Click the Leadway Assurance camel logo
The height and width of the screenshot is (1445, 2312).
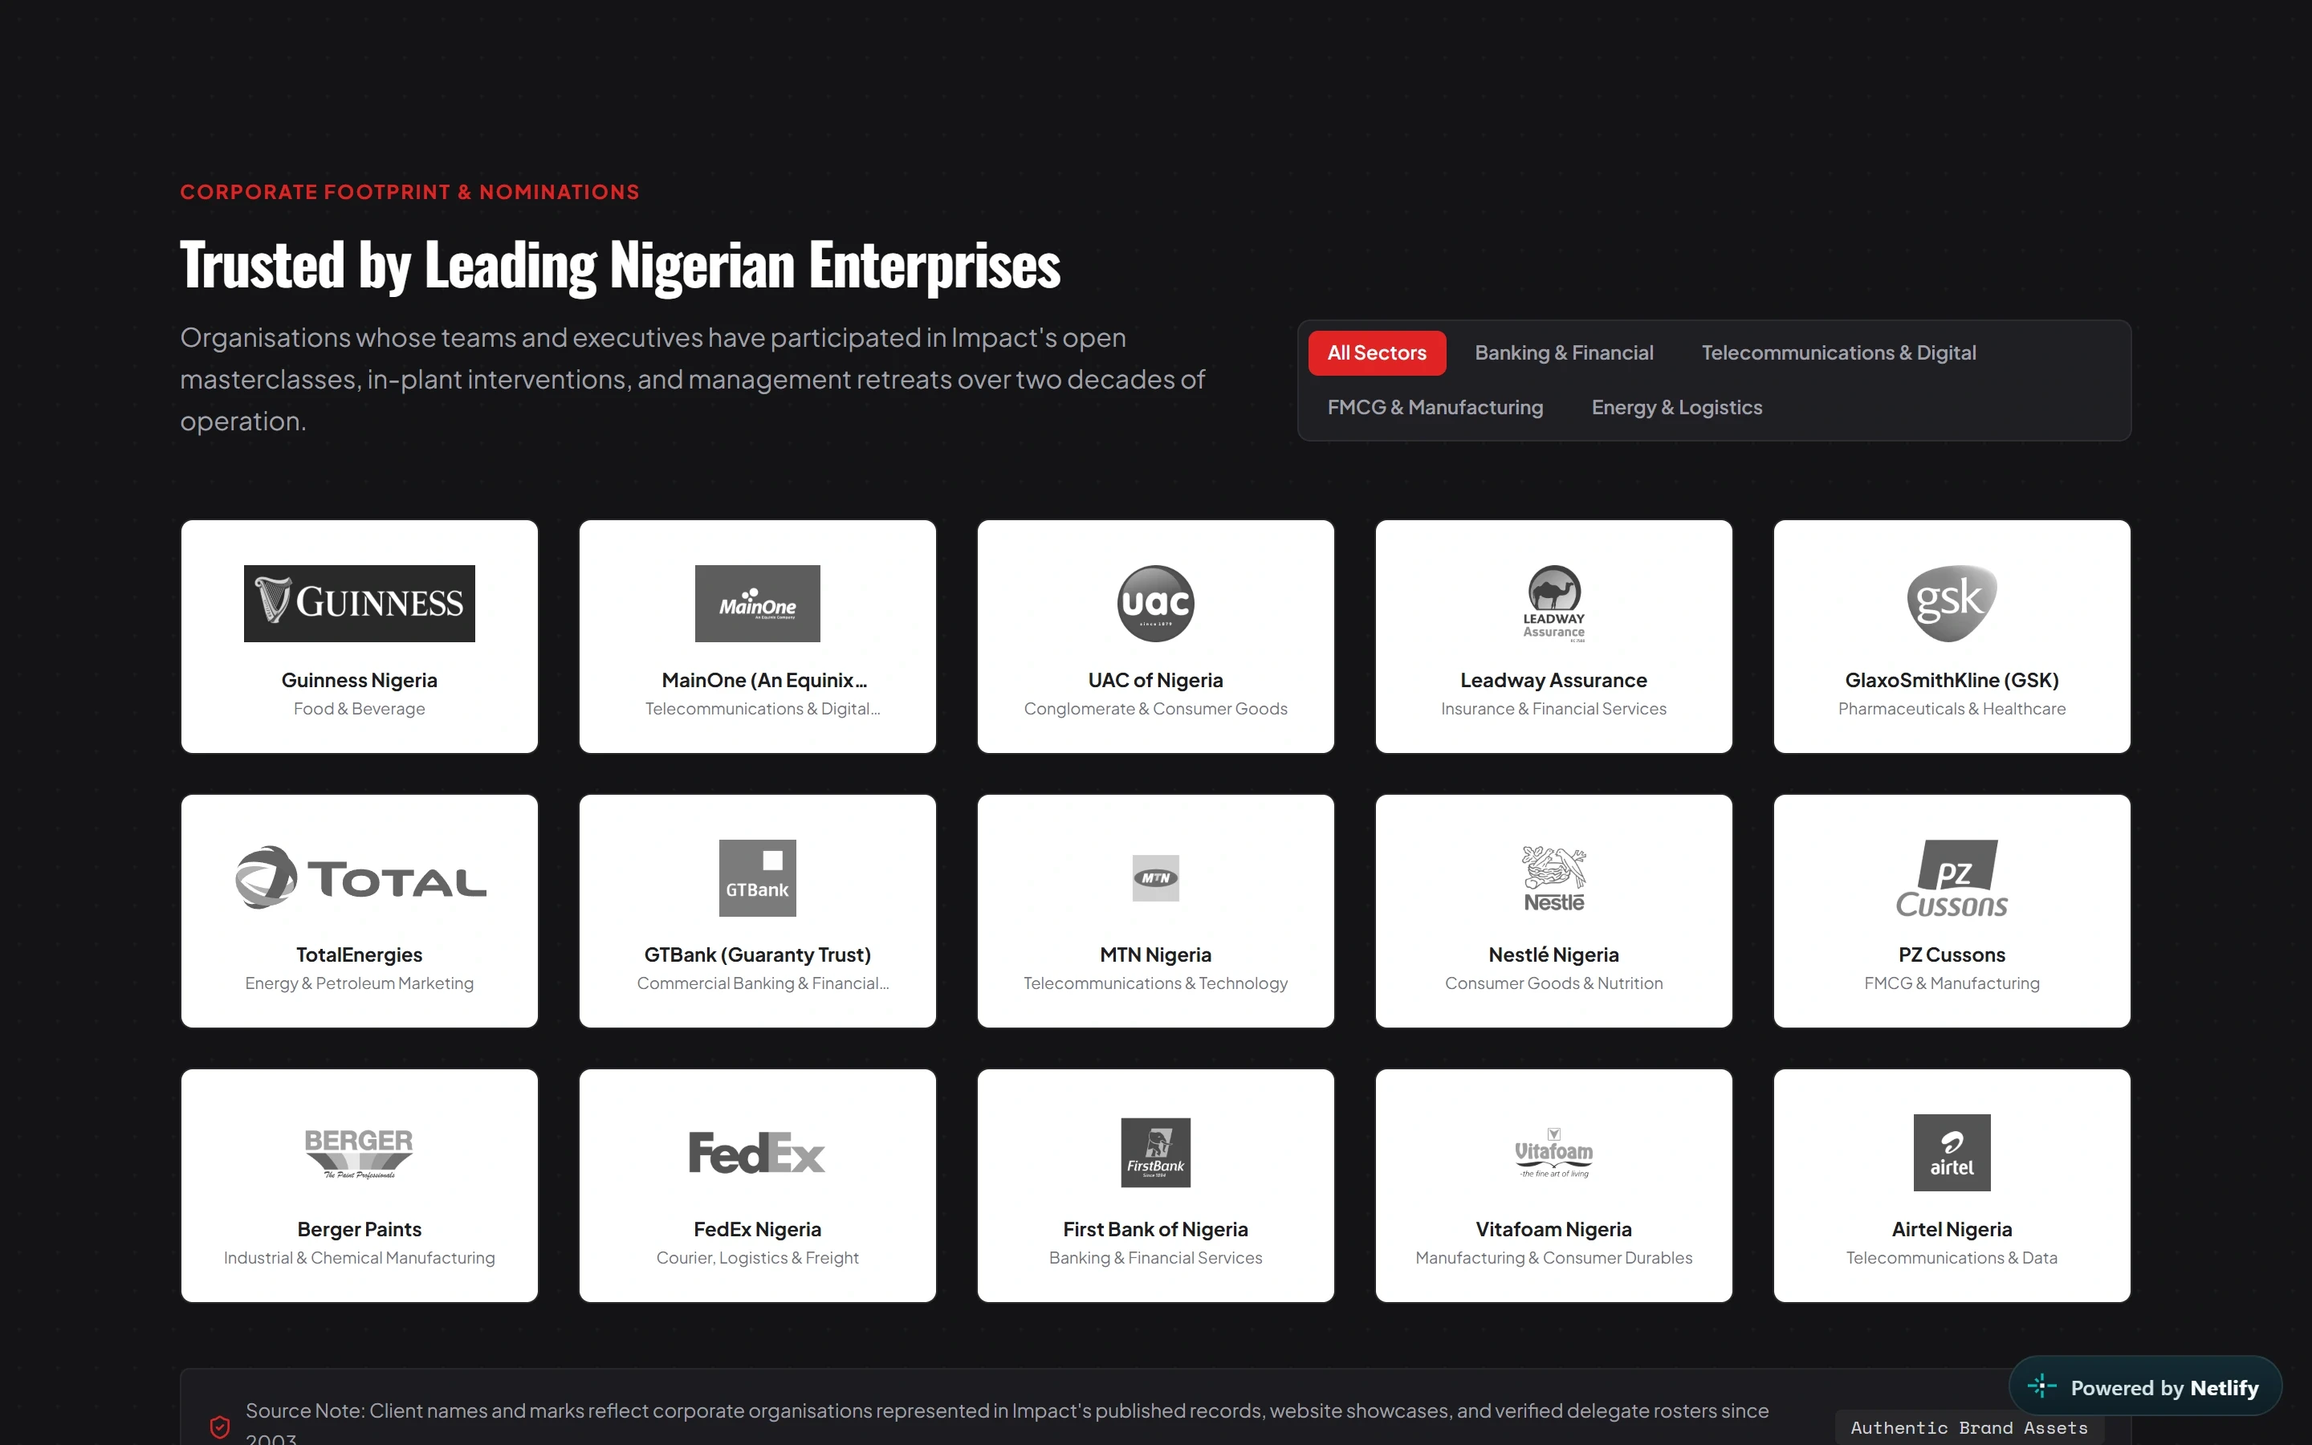click(1553, 603)
